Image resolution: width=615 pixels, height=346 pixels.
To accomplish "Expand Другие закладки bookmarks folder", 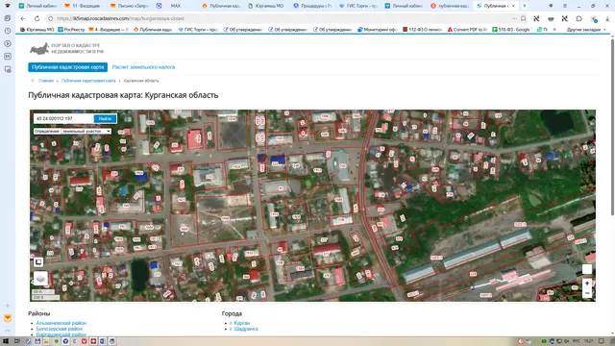I will [586, 30].
